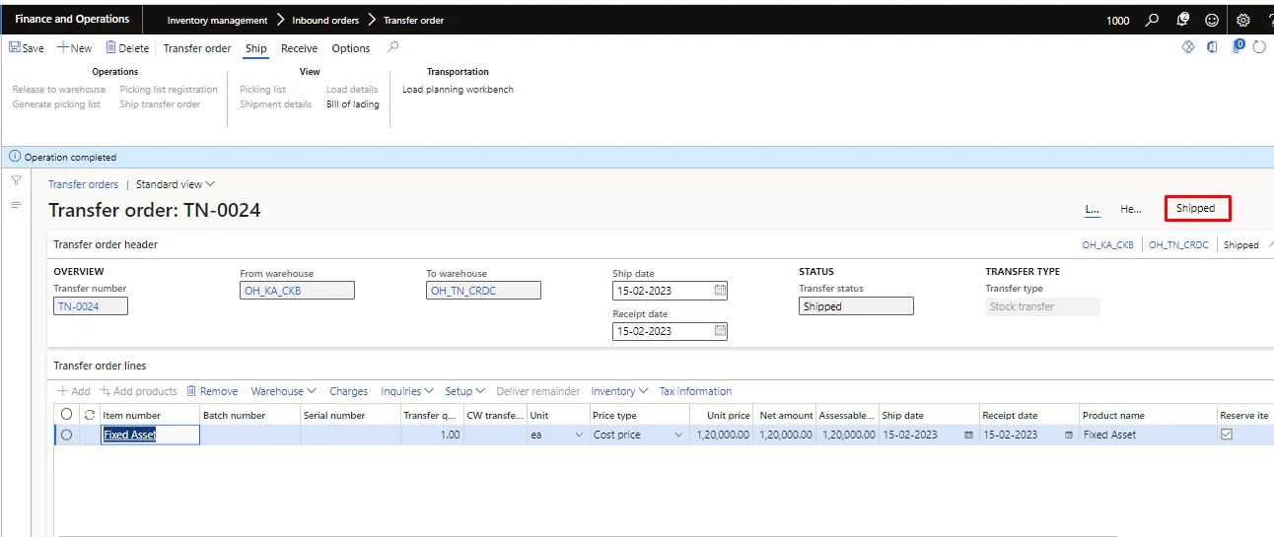The height and width of the screenshot is (537, 1274).
Task: Toggle the Reserve items checkbox
Action: pos(1227,435)
